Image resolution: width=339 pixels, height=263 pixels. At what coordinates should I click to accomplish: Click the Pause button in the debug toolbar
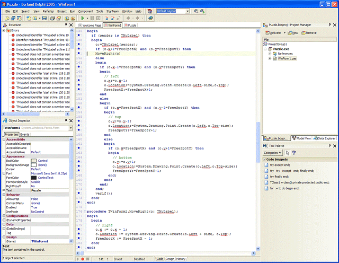click(x=92, y=18)
